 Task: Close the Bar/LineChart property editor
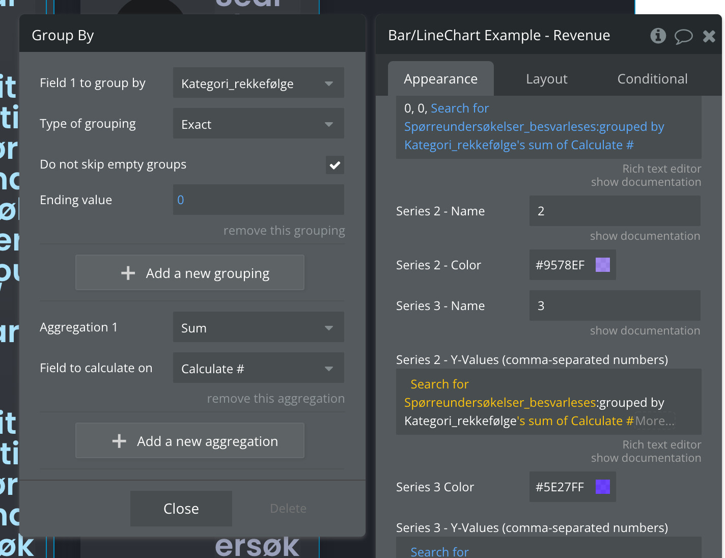pos(709,36)
